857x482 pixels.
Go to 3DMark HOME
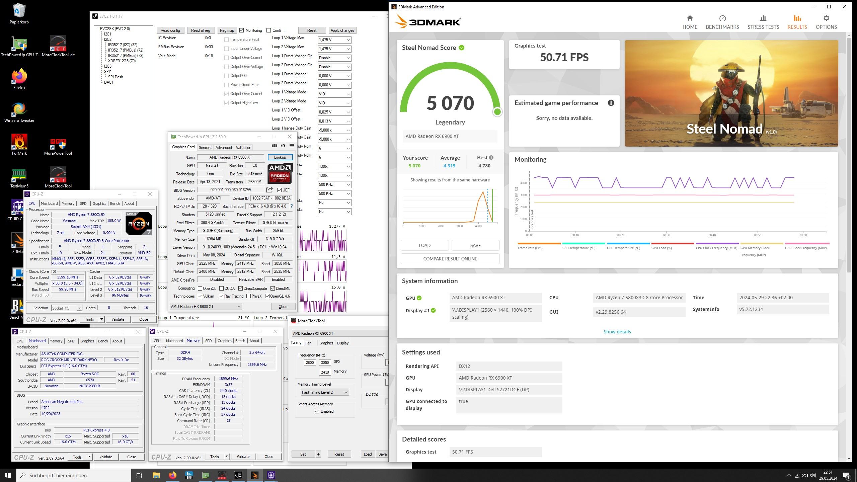690,22
